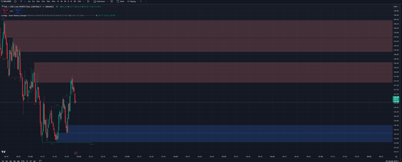Viewport: 402px width, 162px height.
Task: Switch chart to 10m timeframe
Action: 38,1
